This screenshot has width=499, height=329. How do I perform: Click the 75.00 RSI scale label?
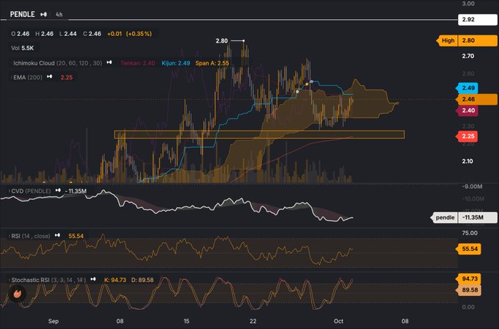[470, 233]
